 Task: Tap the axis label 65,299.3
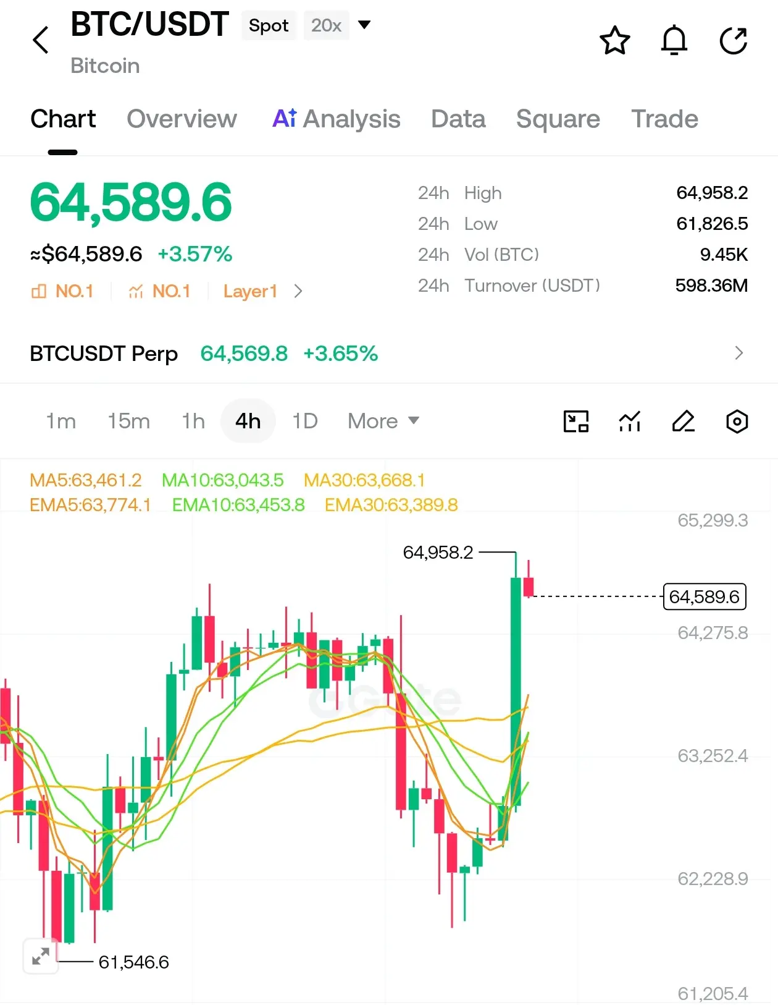point(713,520)
